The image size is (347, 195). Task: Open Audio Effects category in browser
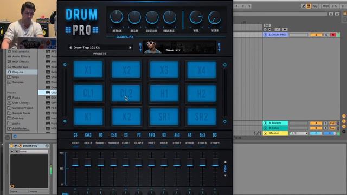(21, 56)
